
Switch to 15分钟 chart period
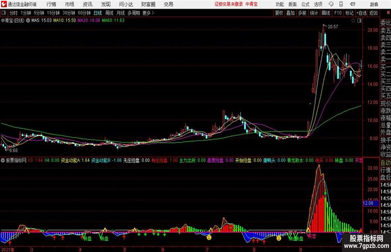[53, 13]
